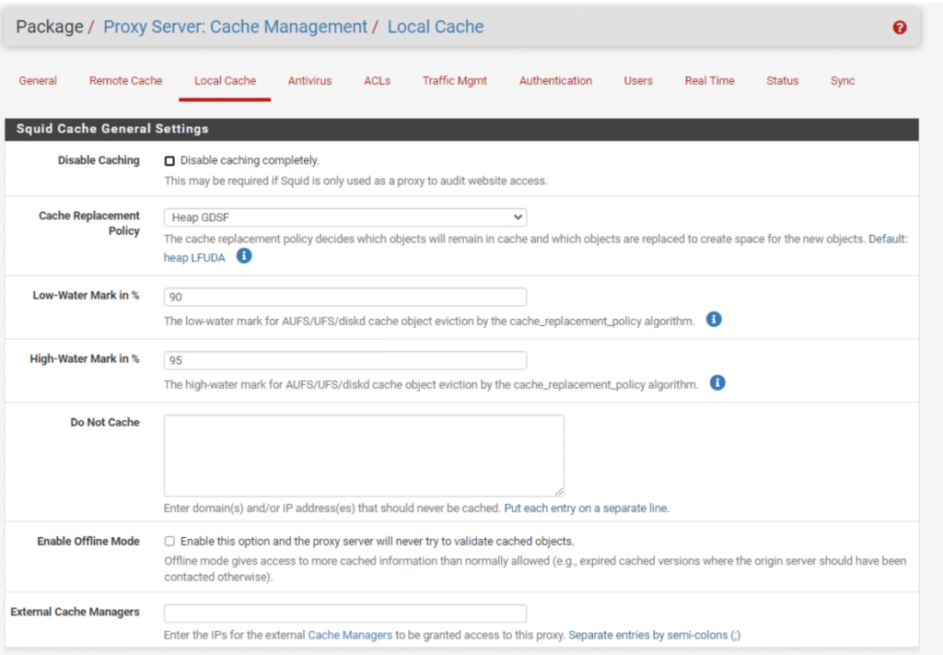Enable the Offline Mode checkbox
The width and height of the screenshot is (943, 655).
[x=169, y=541]
